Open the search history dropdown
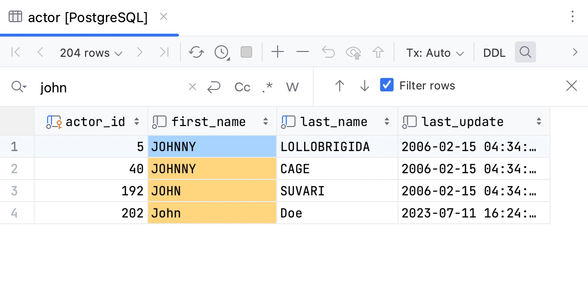Viewport: 588px width, 281px height. [19, 87]
